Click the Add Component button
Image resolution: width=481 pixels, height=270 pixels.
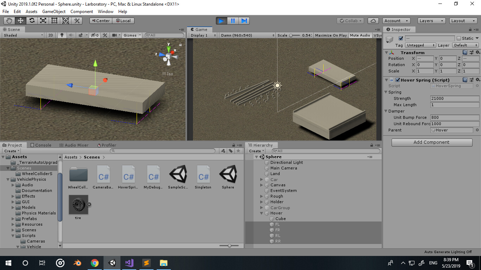tap(431, 142)
